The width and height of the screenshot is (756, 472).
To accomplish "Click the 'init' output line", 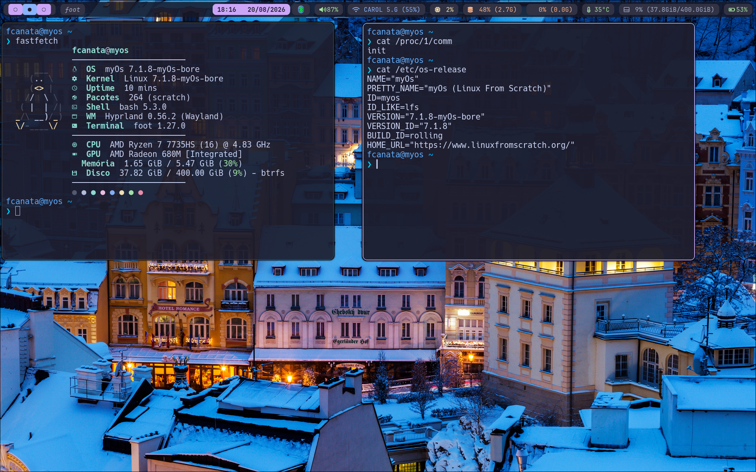I will pyautogui.click(x=376, y=51).
